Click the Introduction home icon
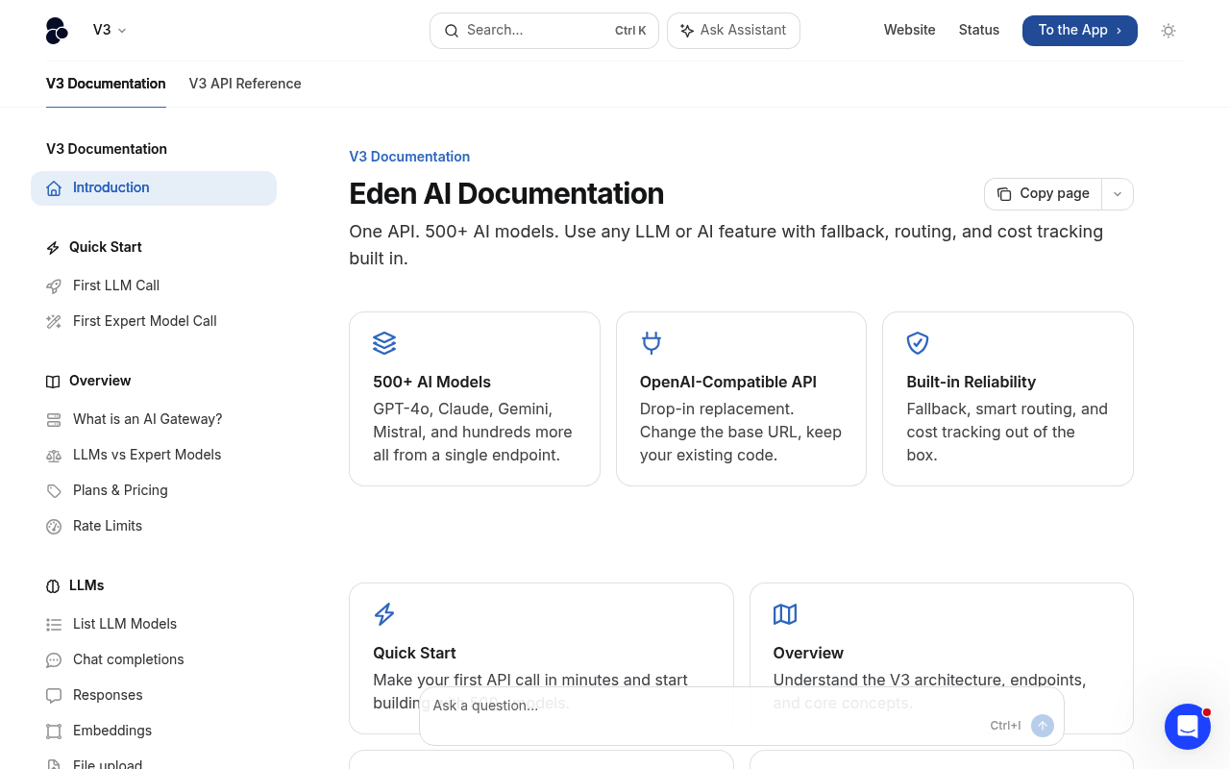This screenshot has height=769, width=1230. (54, 188)
